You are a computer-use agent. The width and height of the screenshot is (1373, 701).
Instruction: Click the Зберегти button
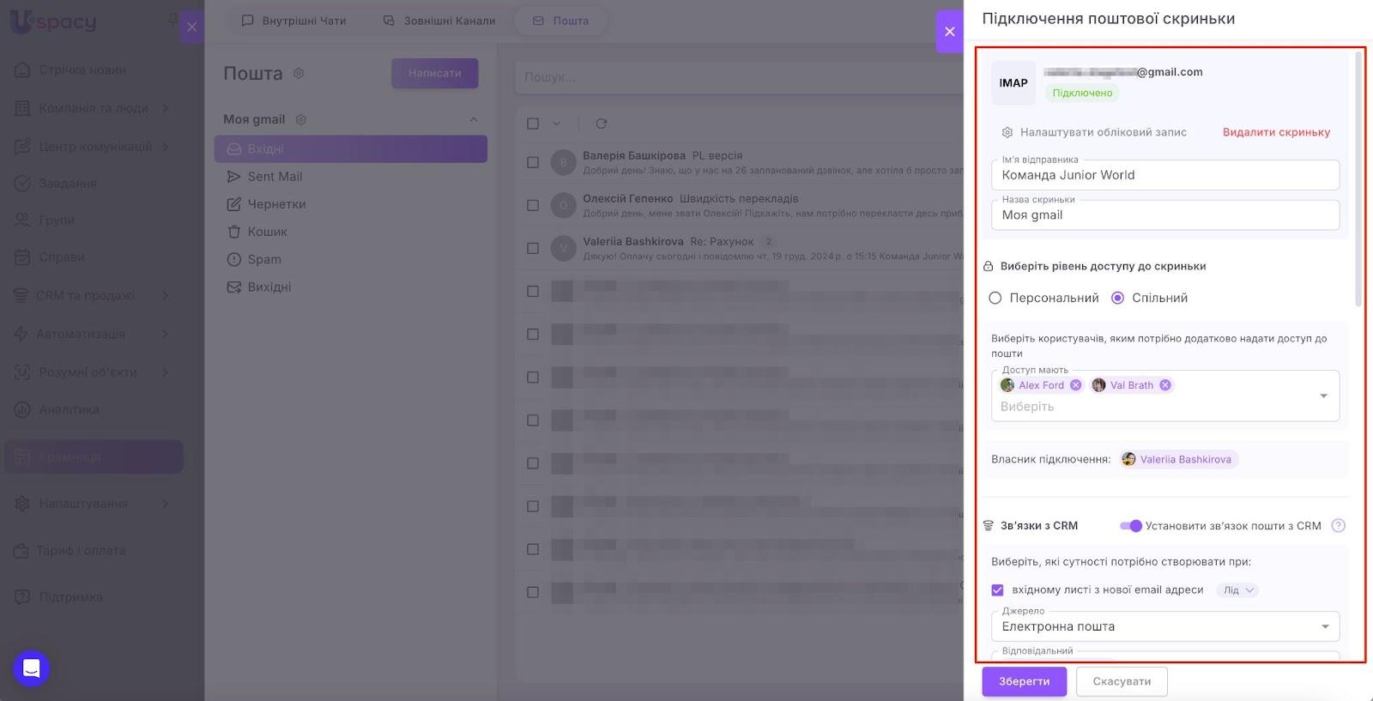pyautogui.click(x=1024, y=681)
